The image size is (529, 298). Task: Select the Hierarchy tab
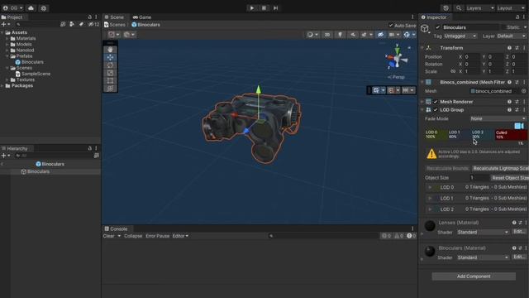point(15,148)
